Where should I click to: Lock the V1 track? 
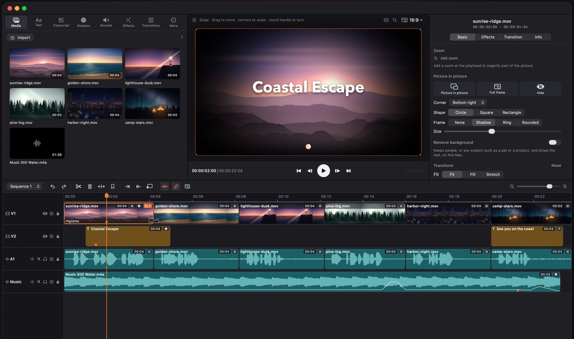coord(58,213)
